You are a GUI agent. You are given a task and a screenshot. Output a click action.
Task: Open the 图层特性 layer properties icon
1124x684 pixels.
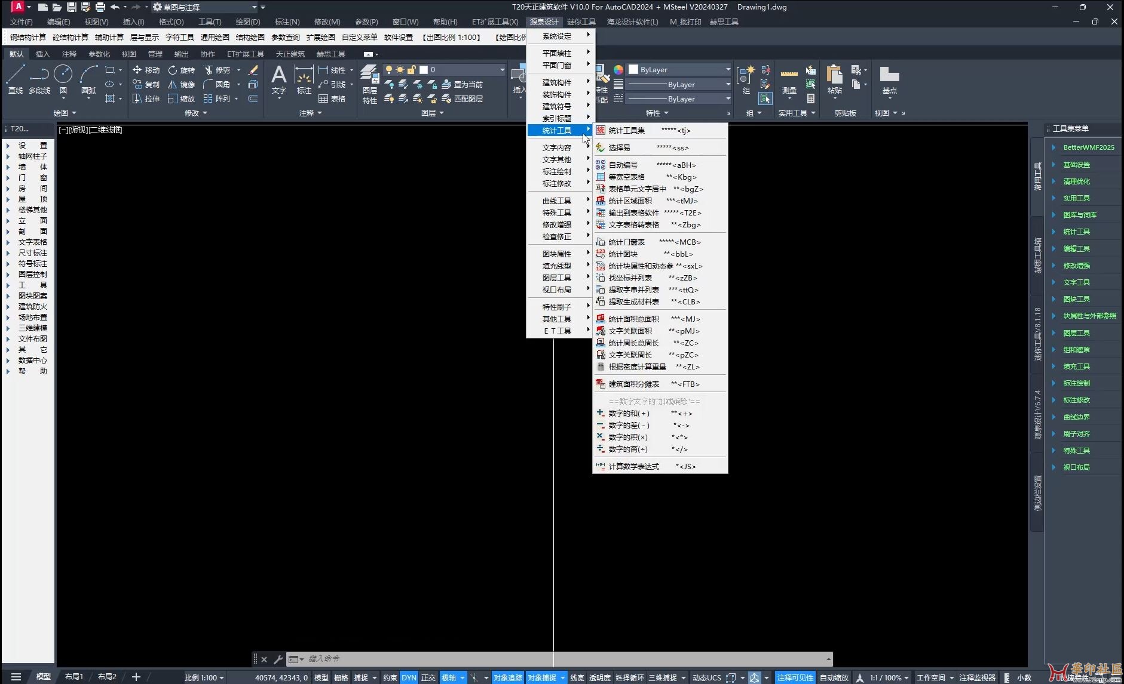[369, 85]
